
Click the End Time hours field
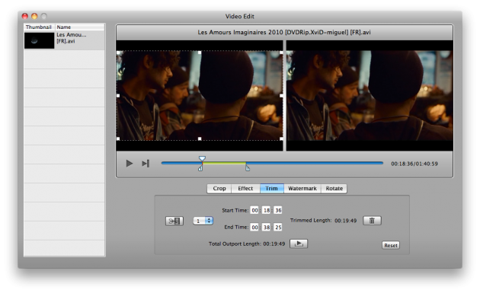254,228
